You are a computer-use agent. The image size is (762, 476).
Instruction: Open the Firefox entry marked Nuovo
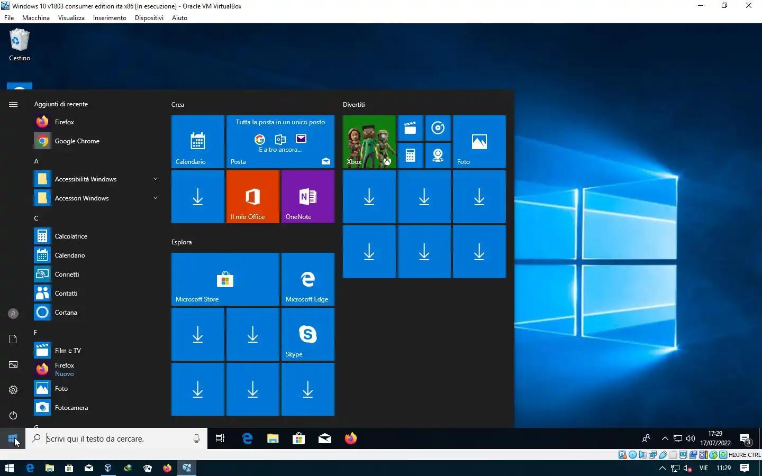point(95,370)
